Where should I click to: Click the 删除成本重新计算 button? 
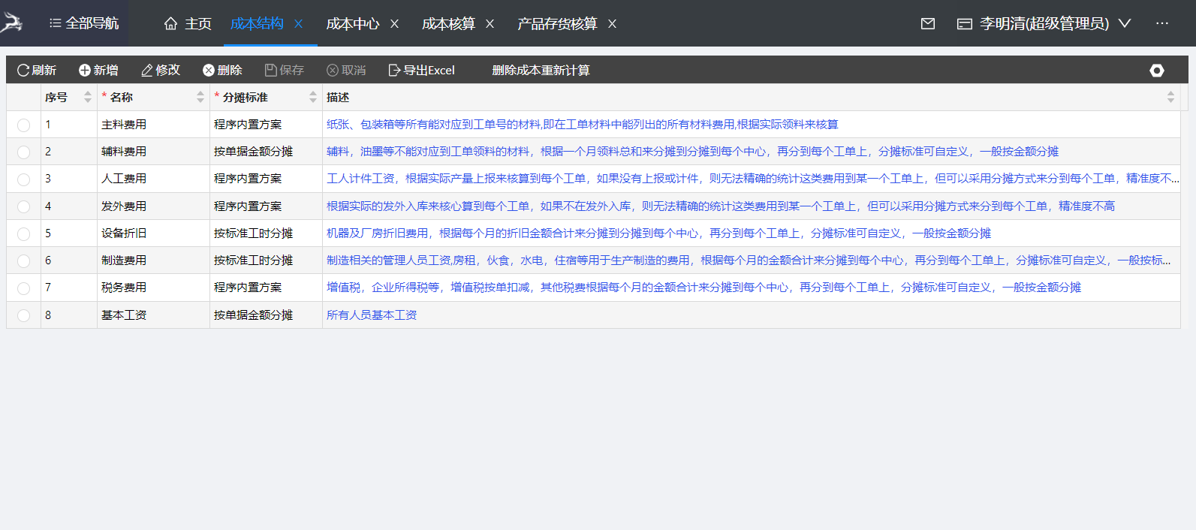541,71
